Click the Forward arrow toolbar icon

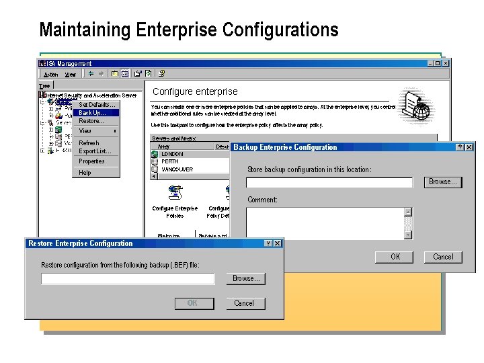coord(102,73)
